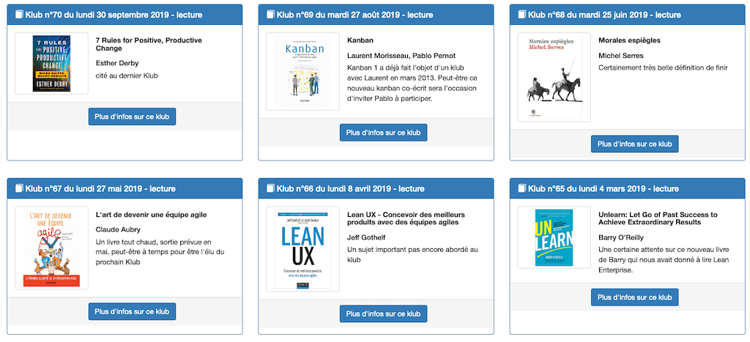Image resolution: width=750 pixels, height=342 pixels.
Task: Open the Morales espiègles cover thumbnail
Action: [x=555, y=77]
